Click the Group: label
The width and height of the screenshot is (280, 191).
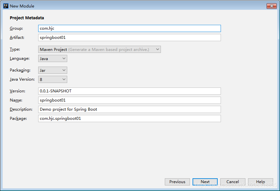pos(16,28)
